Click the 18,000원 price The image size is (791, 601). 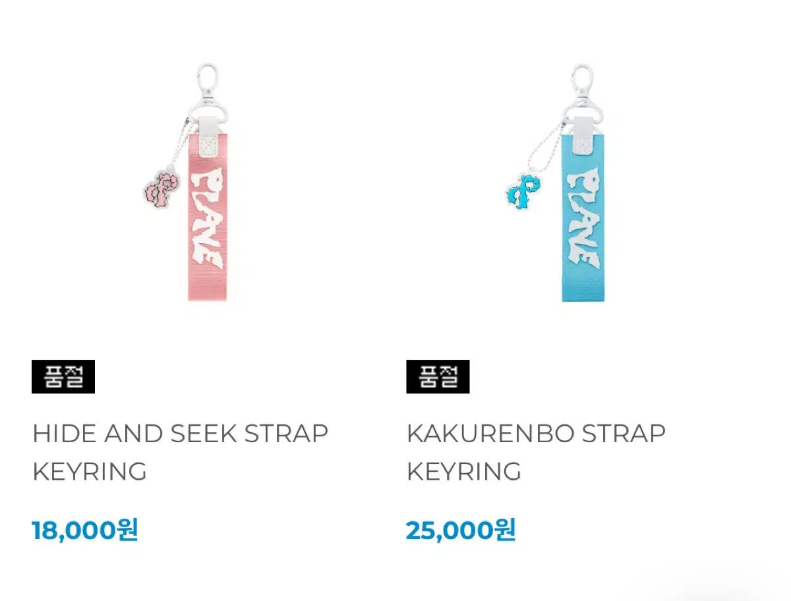[85, 530]
